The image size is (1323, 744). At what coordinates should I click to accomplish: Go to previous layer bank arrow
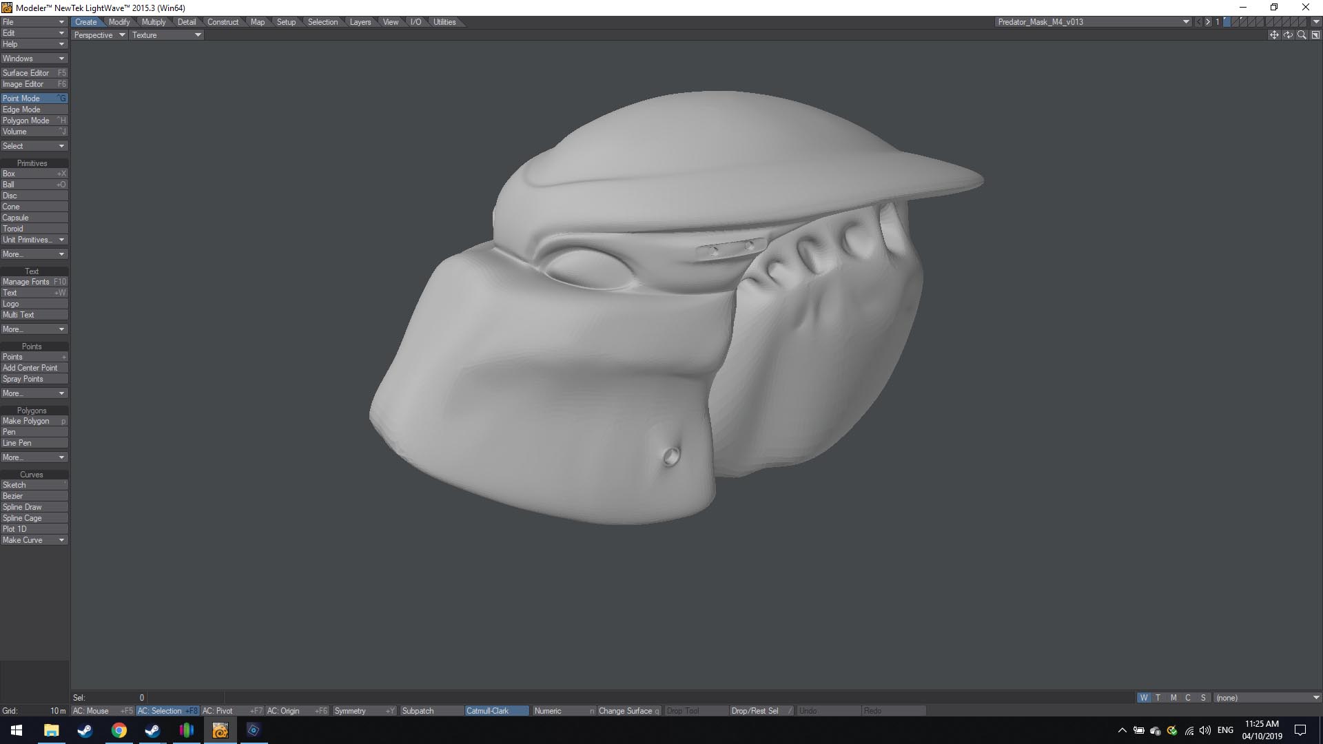pos(1198,22)
